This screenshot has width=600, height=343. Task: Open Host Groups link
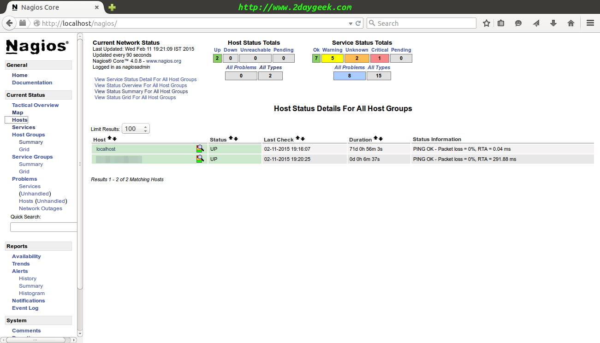[29, 135]
